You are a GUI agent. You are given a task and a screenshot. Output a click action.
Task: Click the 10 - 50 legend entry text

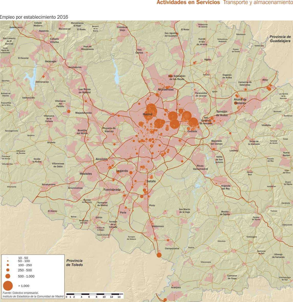pos(23,258)
